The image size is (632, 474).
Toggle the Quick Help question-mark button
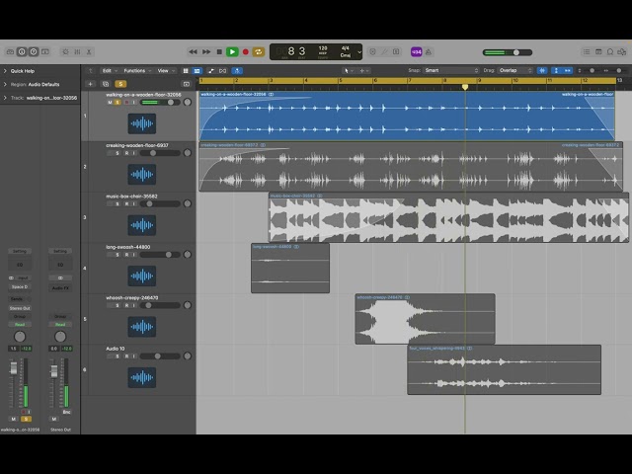[x=34, y=51]
